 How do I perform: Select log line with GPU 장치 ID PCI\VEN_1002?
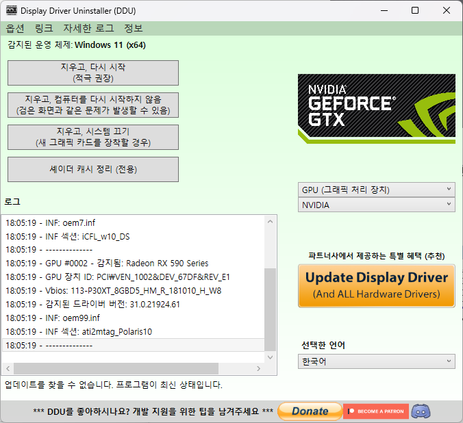tap(133, 277)
